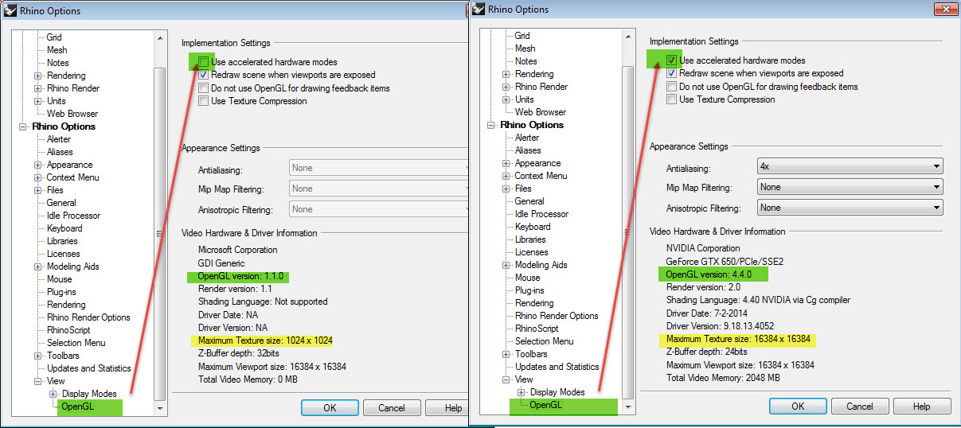Click the Rhino icon in right window title bar
Viewport: 961px width, 428px height.
[479, 10]
